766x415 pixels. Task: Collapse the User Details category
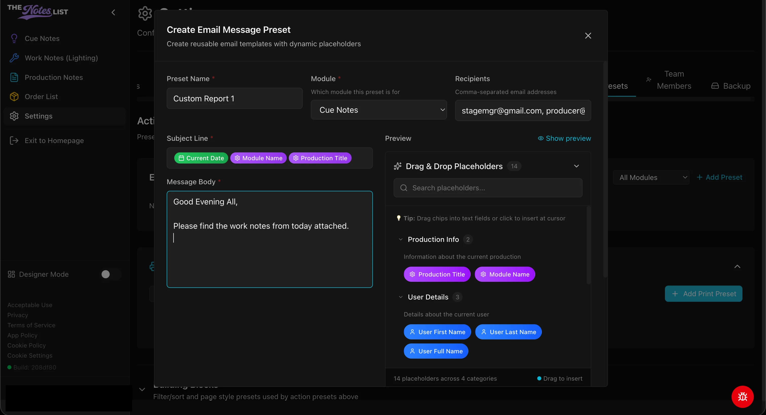click(400, 297)
